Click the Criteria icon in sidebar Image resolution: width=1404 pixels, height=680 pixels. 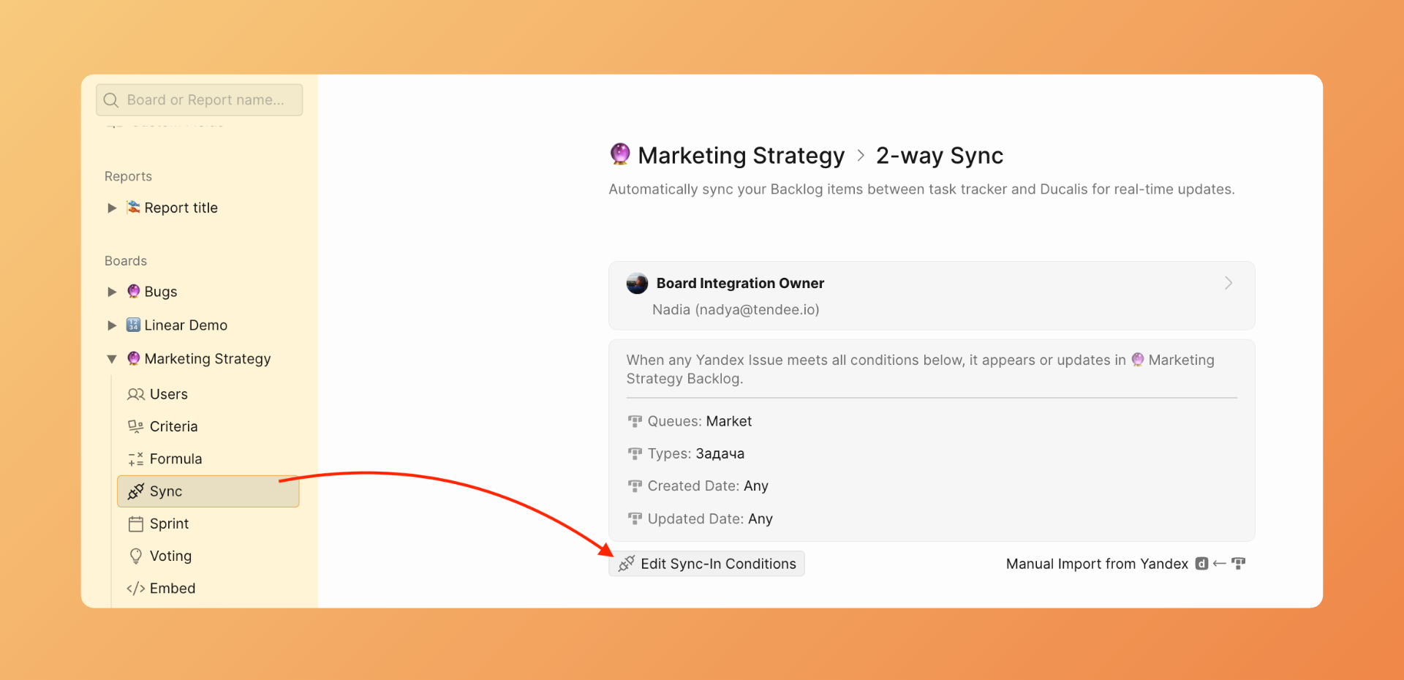(x=135, y=427)
